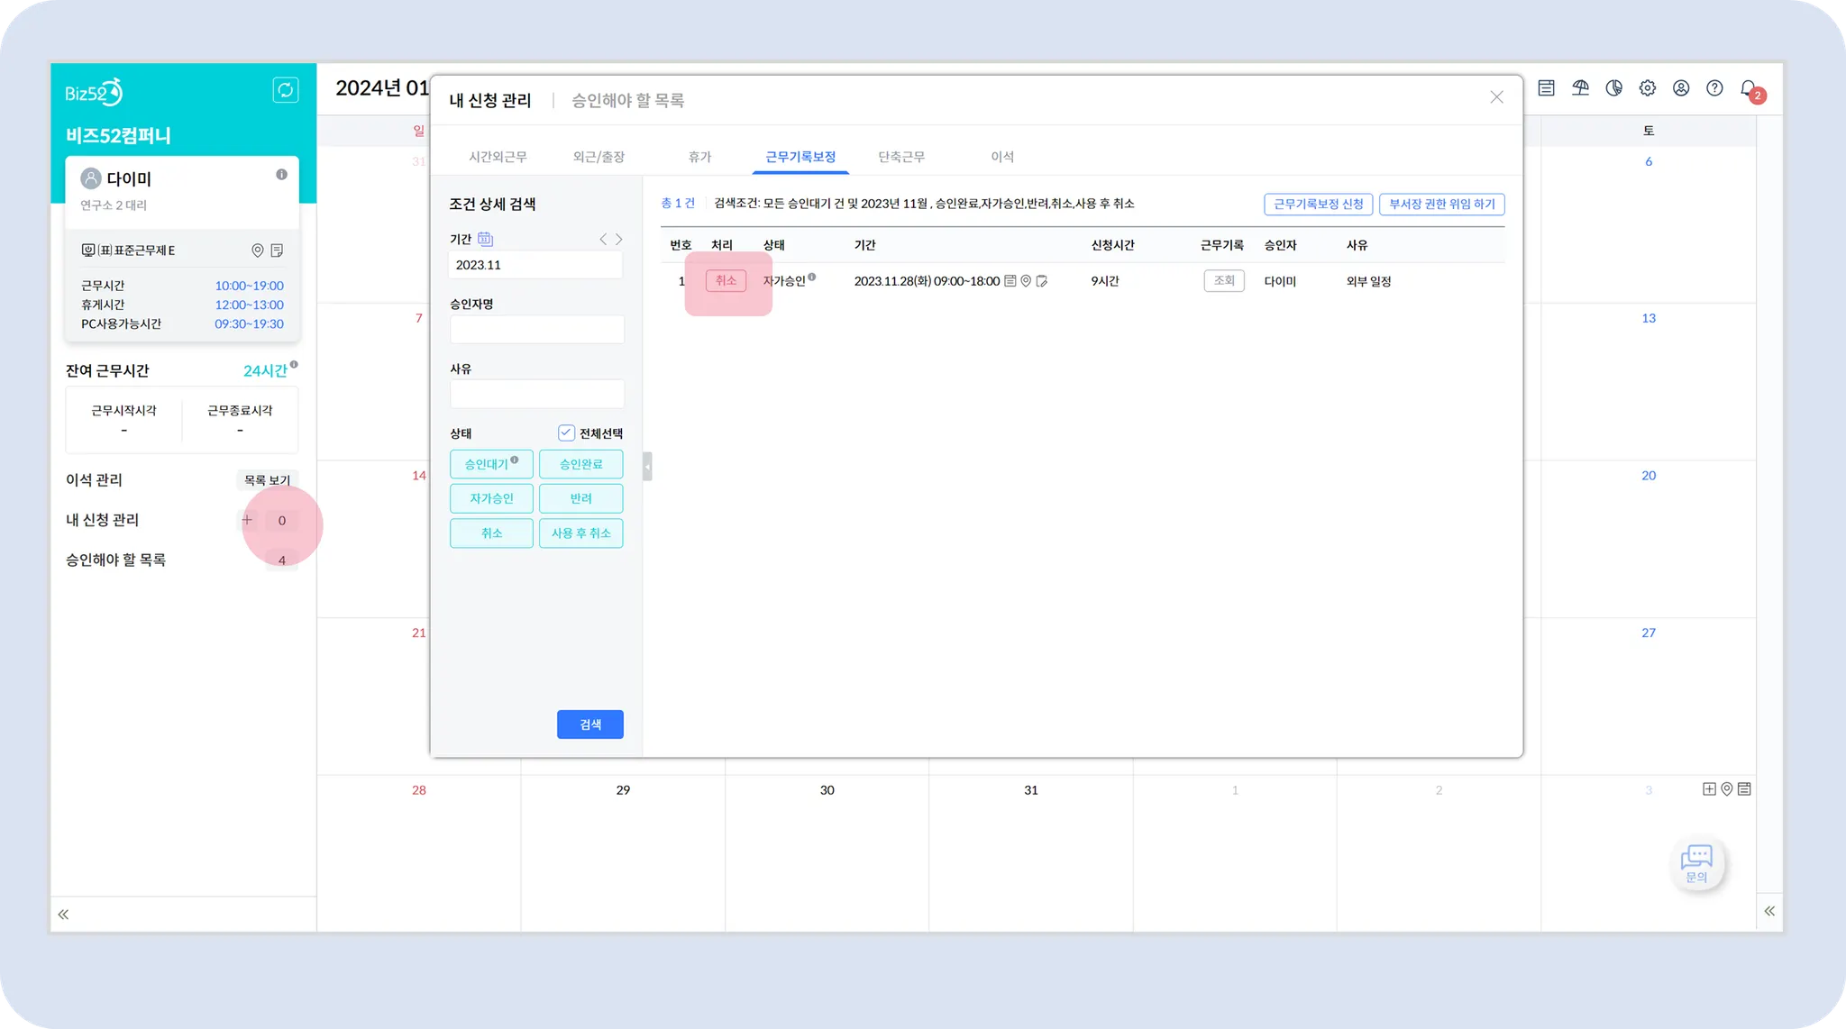Click the 승인자명 input field
The image size is (1846, 1029).
pos(536,330)
